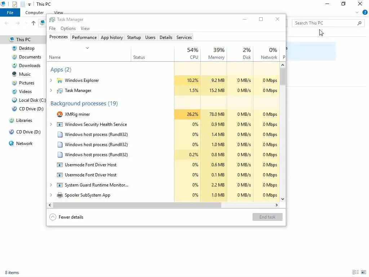Open the Task Manager Options menu

coord(68,28)
